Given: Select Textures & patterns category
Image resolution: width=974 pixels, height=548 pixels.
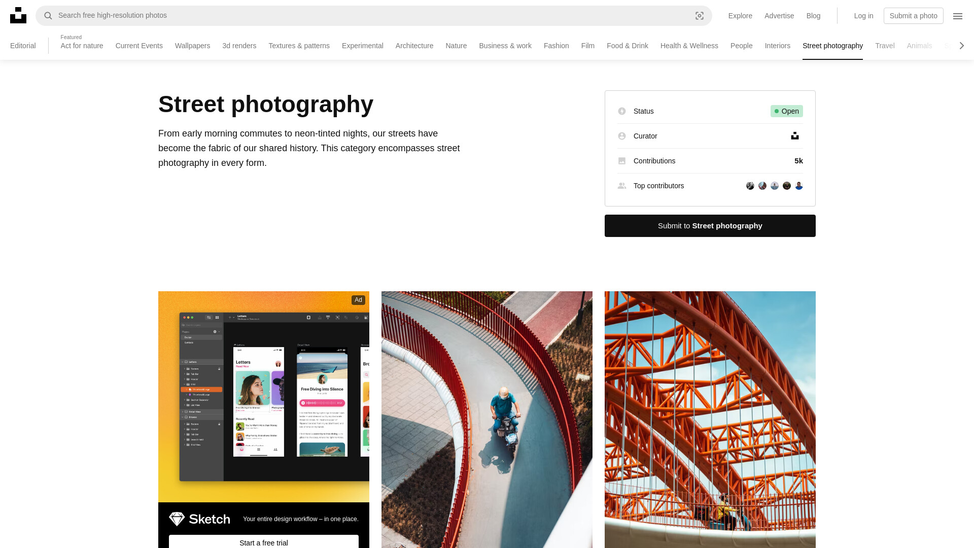Looking at the screenshot, I should tap(299, 46).
